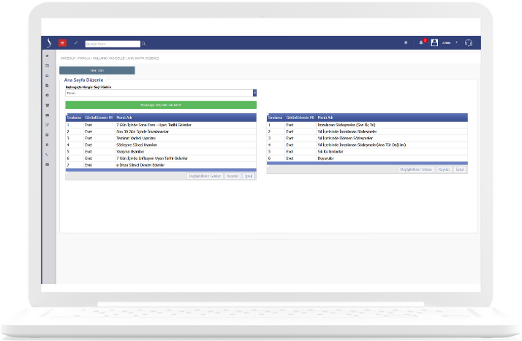Viewport: 522px width, 341px height.
Task: Click the admin user avatar icon
Action: tap(435, 43)
